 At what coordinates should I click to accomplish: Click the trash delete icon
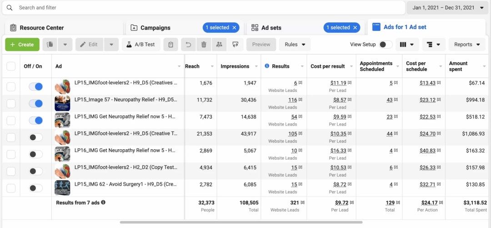coord(204,45)
